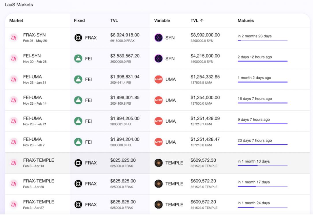Select the Variable column header
This screenshot has height=215, width=313.
[x=162, y=20]
